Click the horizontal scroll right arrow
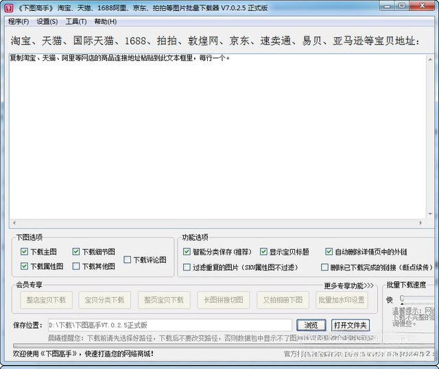The width and height of the screenshot is (439, 369). coord(420,223)
